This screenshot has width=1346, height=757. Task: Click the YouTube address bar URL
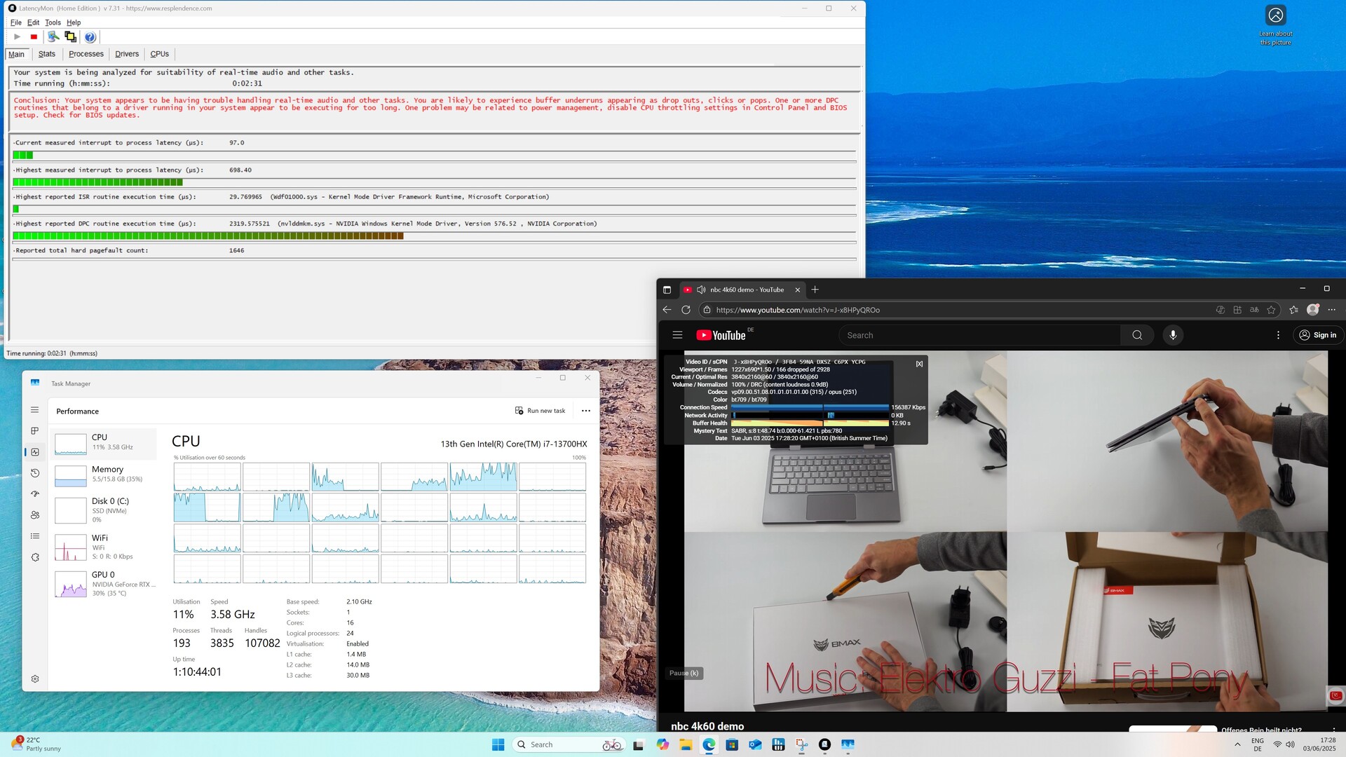pyautogui.click(x=798, y=310)
